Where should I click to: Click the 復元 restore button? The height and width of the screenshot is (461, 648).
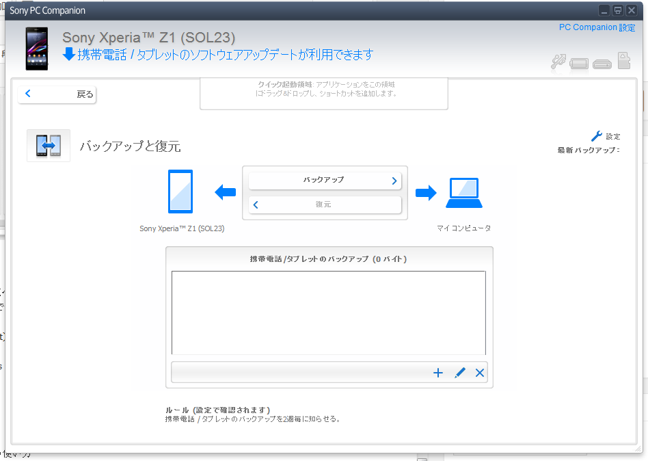point(325,205)
